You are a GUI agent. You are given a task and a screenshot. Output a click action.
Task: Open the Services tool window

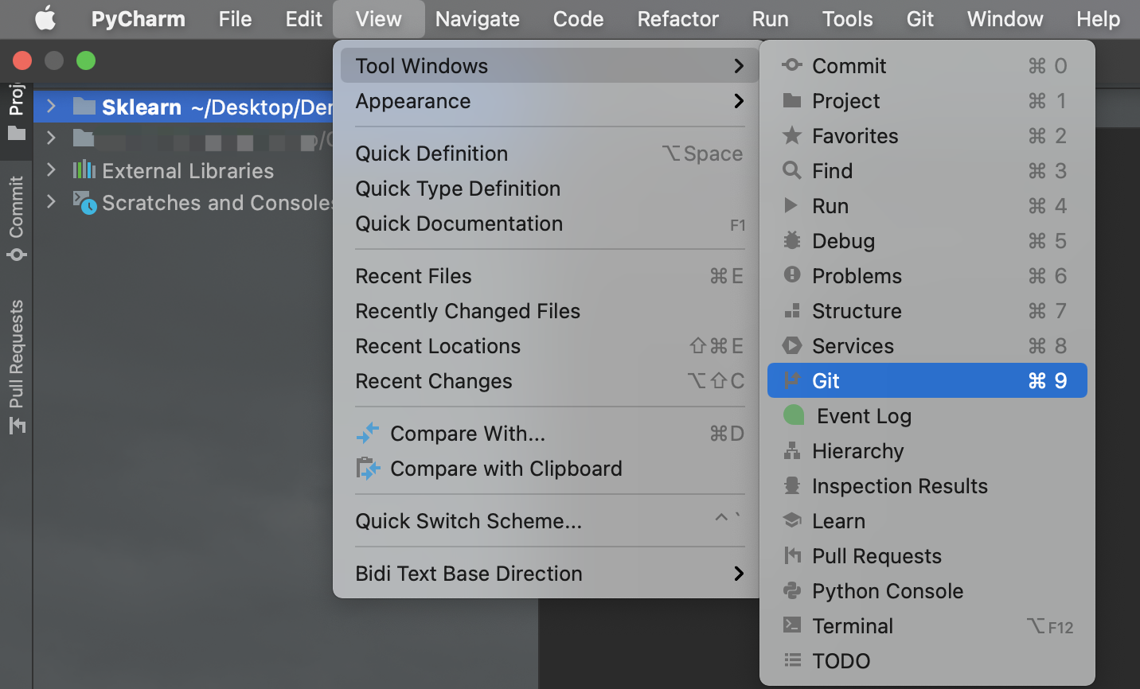click(853, 345)
